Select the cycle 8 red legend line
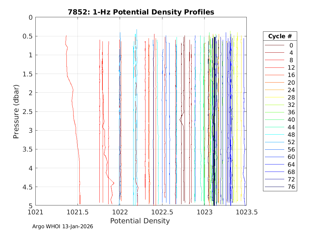The width and height of the screenshot is (323, 231). (274, 60)
